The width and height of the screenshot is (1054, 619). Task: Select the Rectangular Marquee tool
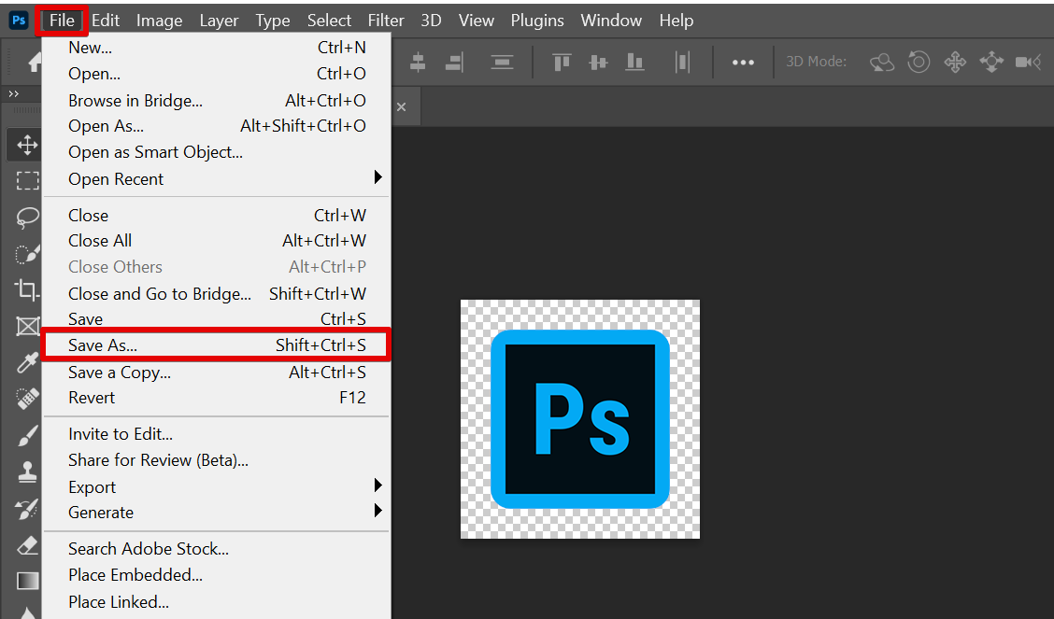click(x=27, y=181)
